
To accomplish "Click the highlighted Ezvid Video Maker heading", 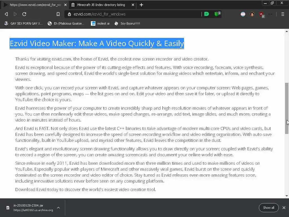I will 97,43.
